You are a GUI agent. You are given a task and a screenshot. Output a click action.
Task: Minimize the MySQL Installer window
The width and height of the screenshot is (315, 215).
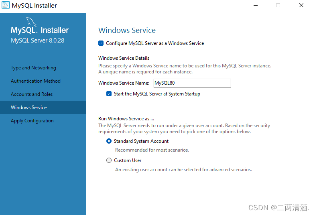coord(256,6)
